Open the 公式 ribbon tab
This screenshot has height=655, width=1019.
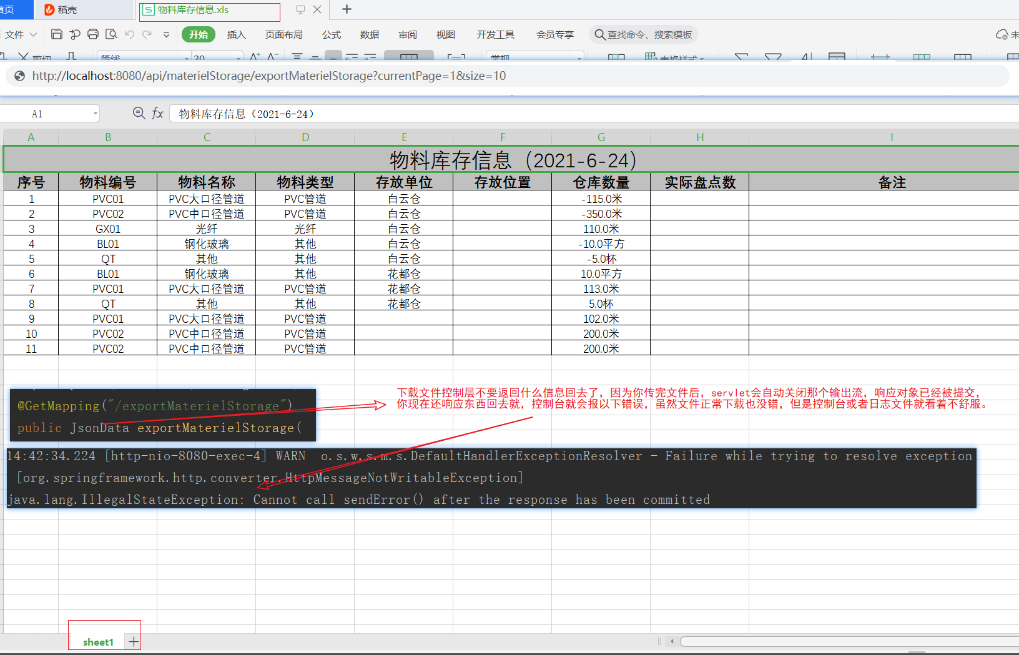(x=332, y=35)
